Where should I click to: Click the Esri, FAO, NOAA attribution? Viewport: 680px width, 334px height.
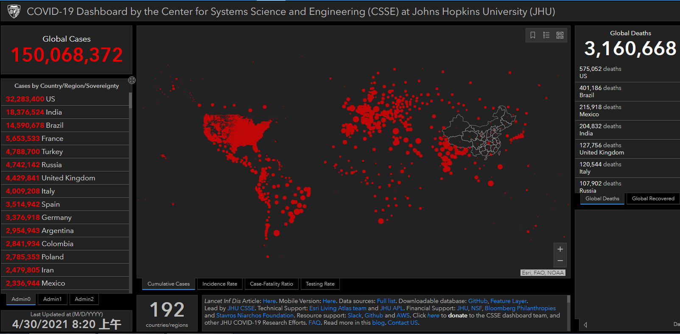click(543, 273)
